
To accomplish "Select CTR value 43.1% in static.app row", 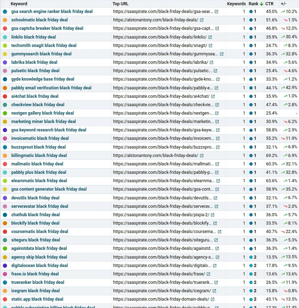I will [x=271, y=299].
